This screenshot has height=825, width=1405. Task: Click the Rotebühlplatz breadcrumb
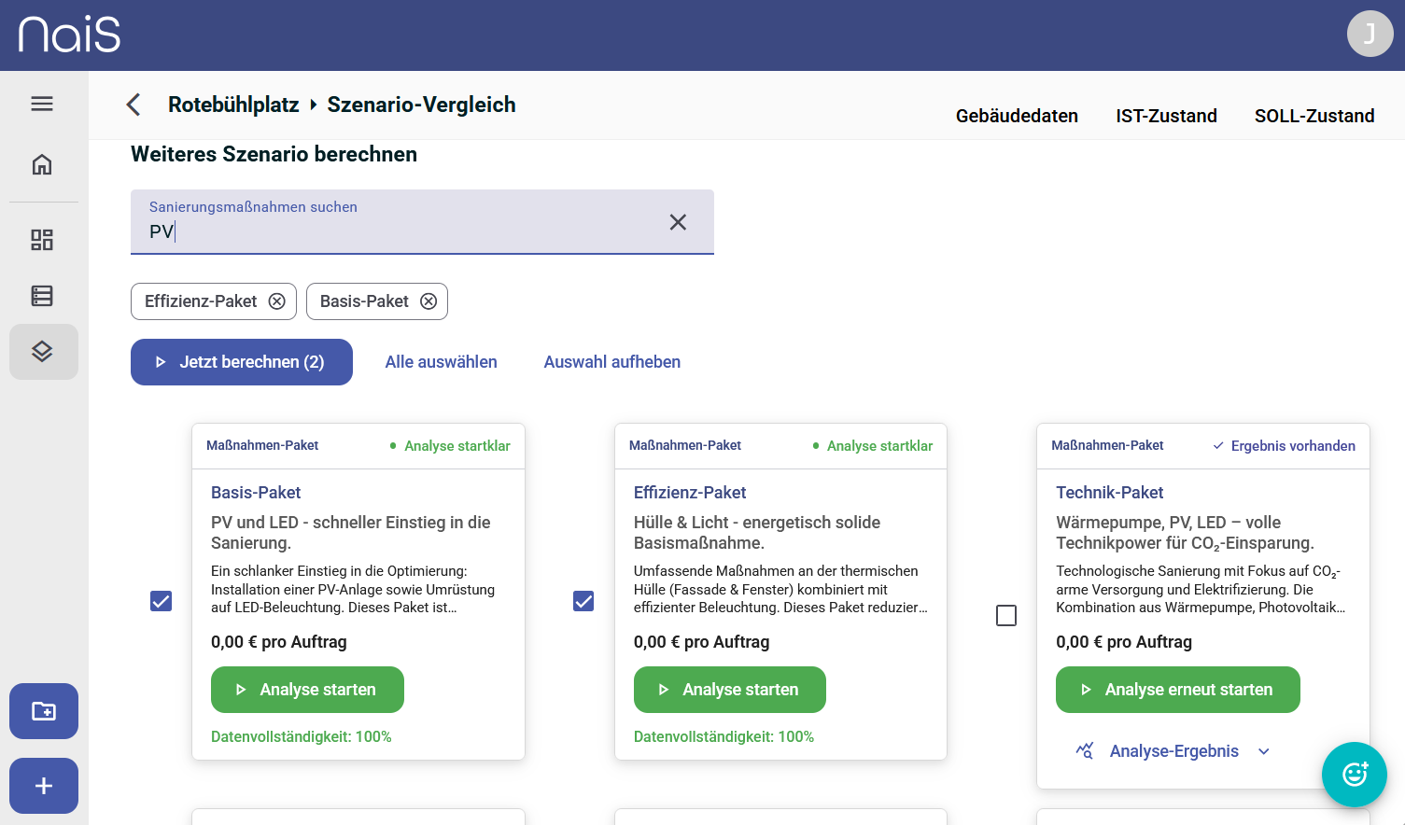point(233,105)
